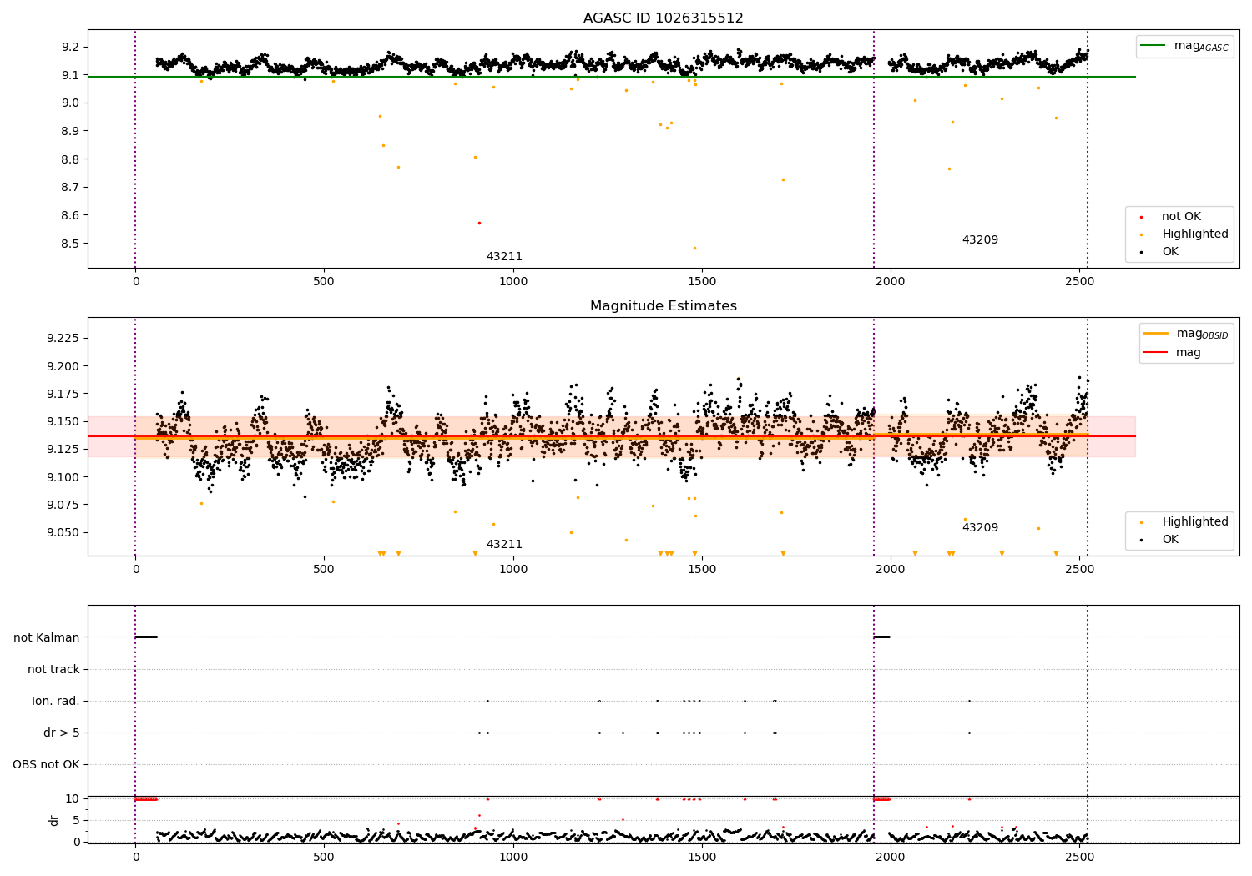This screenshot has width=1252, height=876.
Task: Click the '2500' x-tick in the top panel
Action: (x=1079, y=281)
